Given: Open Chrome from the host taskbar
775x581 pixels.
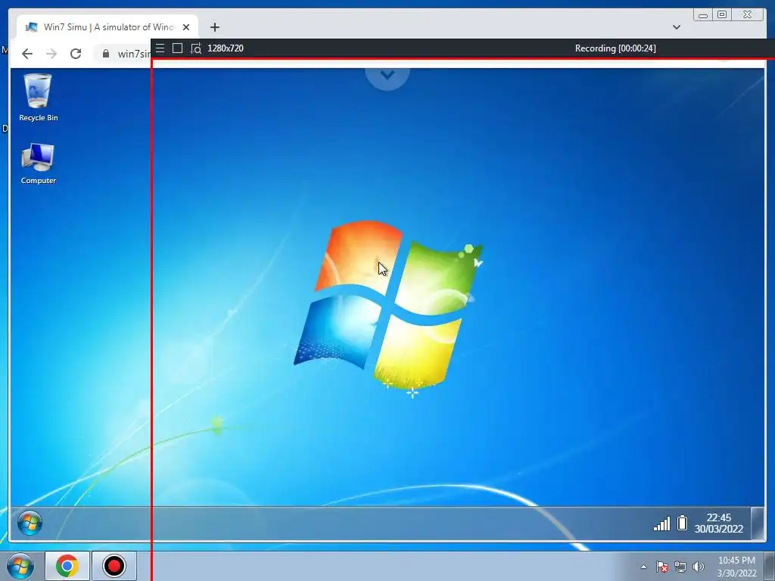Looking at the screenshot, I should tap(67, 566).
